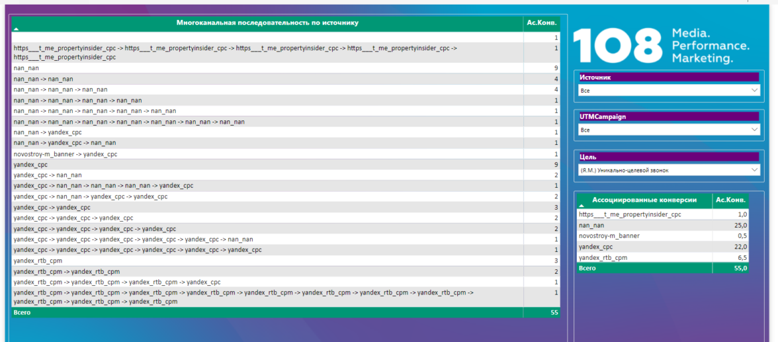The image size is (778, 342).
Task: Click the Ассоциированные конверсии column header
Action: [644, 199]
